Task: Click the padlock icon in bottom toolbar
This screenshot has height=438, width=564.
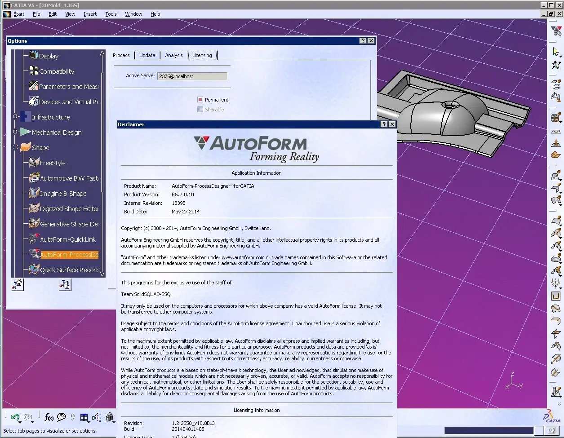Action: 109,417
